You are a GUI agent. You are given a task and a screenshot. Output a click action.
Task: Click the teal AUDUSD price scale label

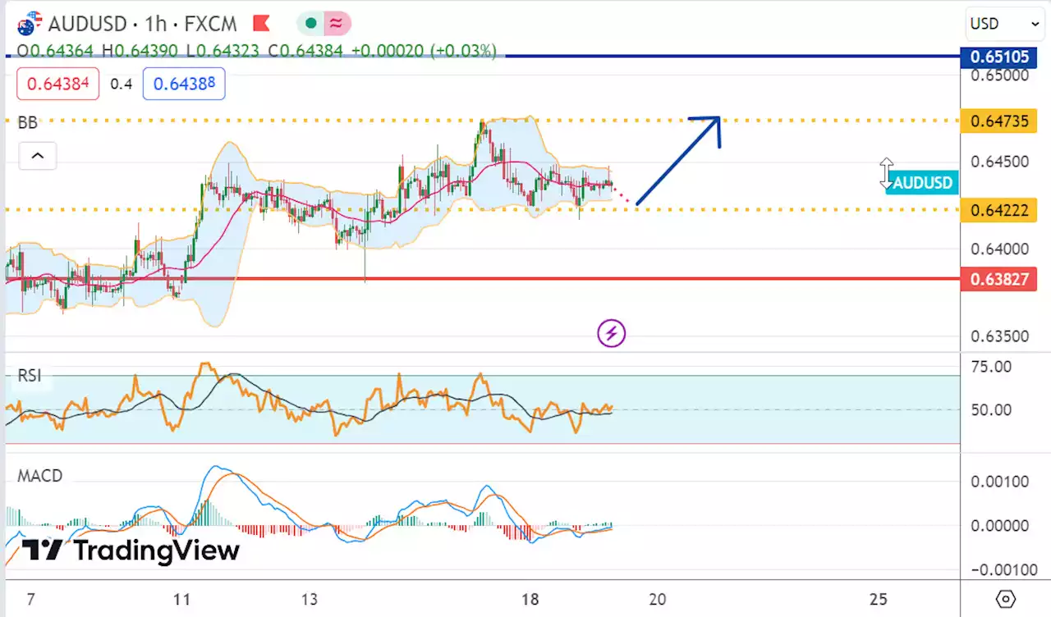click(923, 182)
